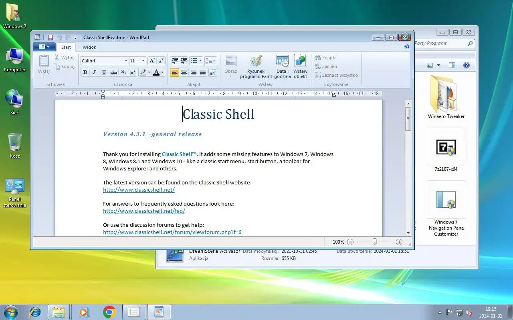This screenshot has width=513, height=320.
Task: Shrink font with the smaller A icon
Action: point(161,61)
